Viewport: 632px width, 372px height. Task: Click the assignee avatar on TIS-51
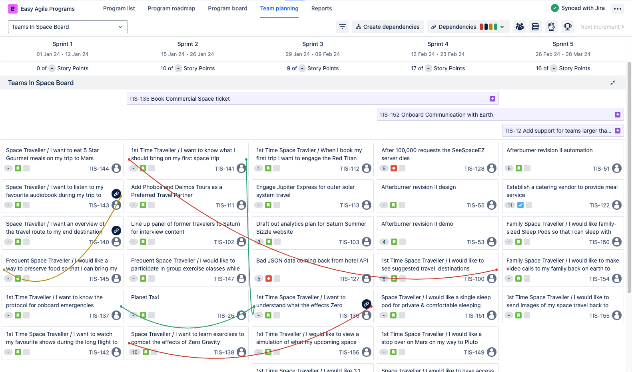click(x=617, y=168)
